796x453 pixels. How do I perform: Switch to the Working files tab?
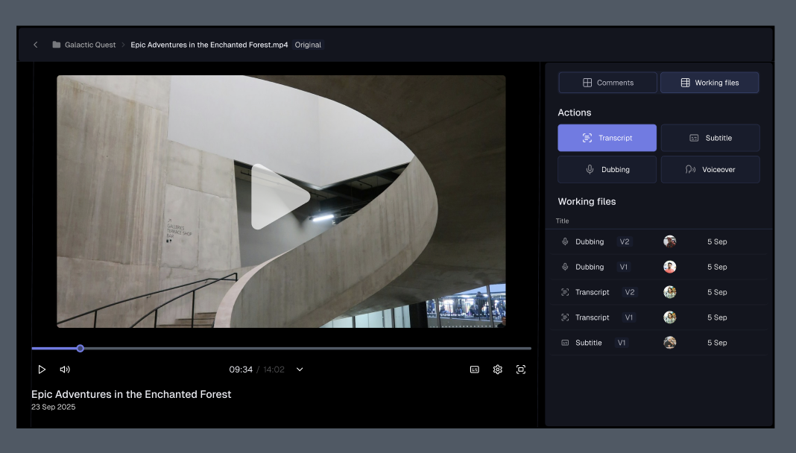710,83
